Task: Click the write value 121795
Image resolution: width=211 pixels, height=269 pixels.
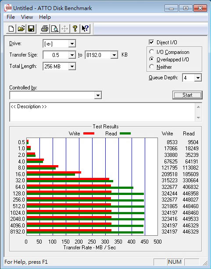Action: pyautogui.click(x=169, y=167)
